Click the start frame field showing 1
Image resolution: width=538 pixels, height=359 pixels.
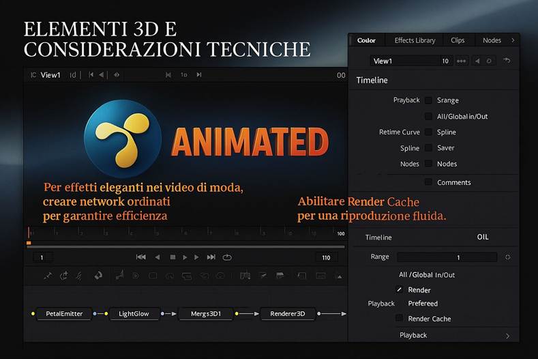(x=42, y=257)
